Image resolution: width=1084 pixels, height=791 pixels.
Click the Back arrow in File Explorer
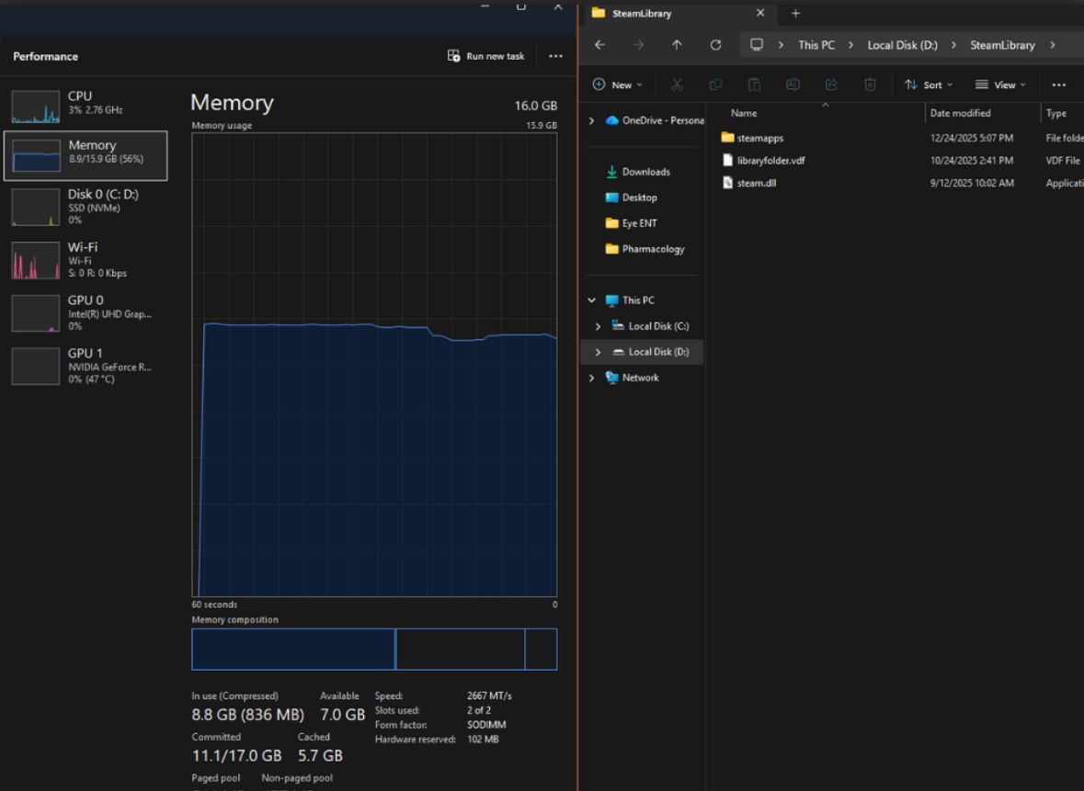(599, 45)
